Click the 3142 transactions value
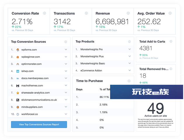The width and height of the screenshot is (184, 140). coord(62,22)
